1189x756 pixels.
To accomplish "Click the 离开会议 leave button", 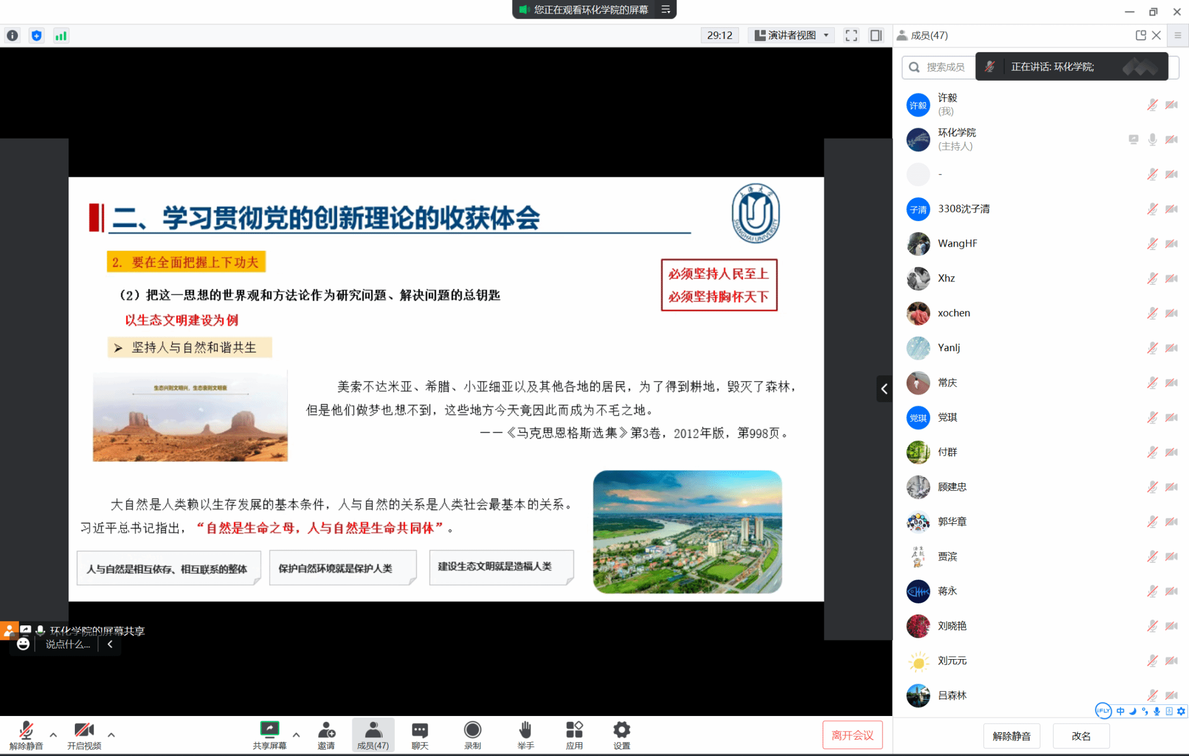I will click(x=852, y=735).
